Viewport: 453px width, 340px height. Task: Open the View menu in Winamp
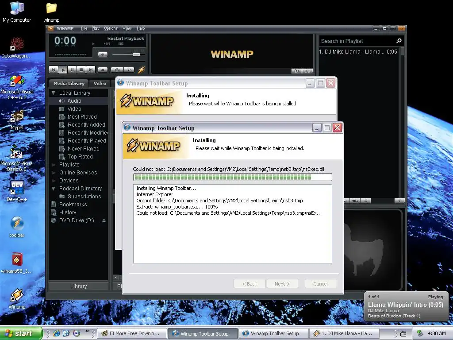coord(127,28)
